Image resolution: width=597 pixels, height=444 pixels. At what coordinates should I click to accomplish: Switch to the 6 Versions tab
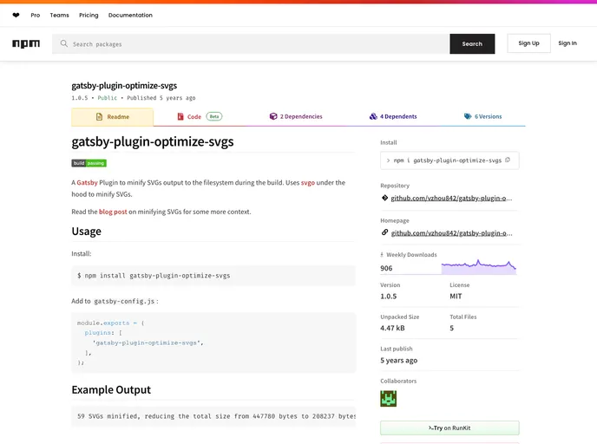(482, 116)
